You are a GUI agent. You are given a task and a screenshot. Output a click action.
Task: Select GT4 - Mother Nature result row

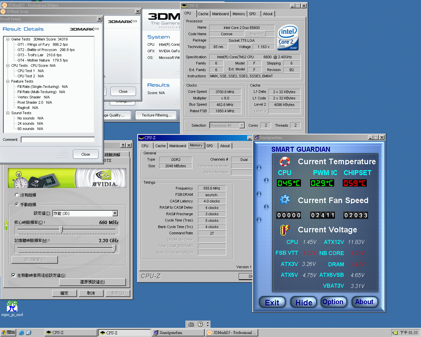[x=43, y=60]
